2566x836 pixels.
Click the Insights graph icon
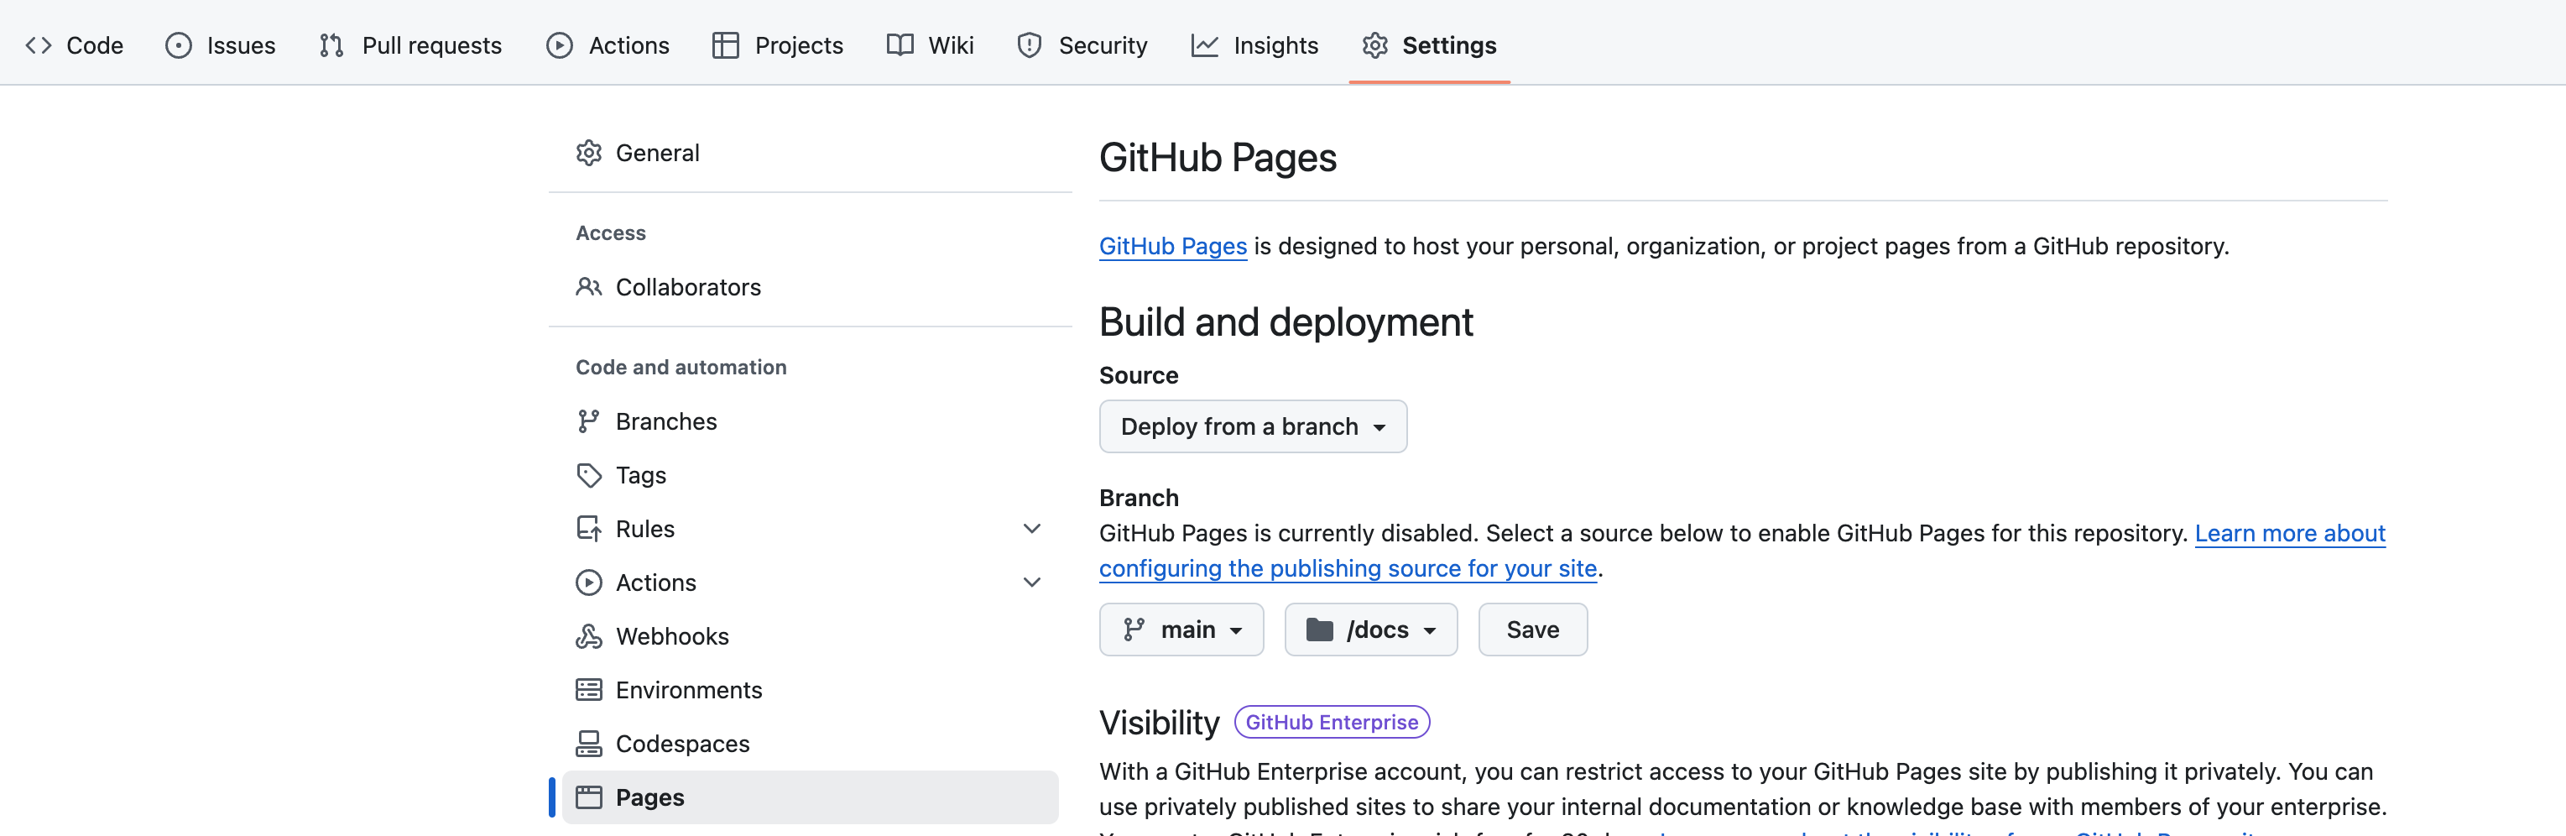click(1204, 46)
